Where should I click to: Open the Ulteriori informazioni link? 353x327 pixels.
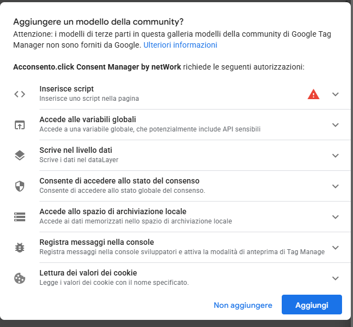pos(180,45)
